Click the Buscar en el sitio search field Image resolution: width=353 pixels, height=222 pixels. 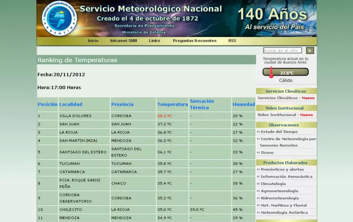click(282, 50)
